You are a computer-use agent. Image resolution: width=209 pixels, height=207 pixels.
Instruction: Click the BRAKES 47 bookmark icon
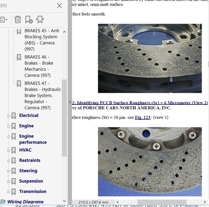click(x=19, y=83)
